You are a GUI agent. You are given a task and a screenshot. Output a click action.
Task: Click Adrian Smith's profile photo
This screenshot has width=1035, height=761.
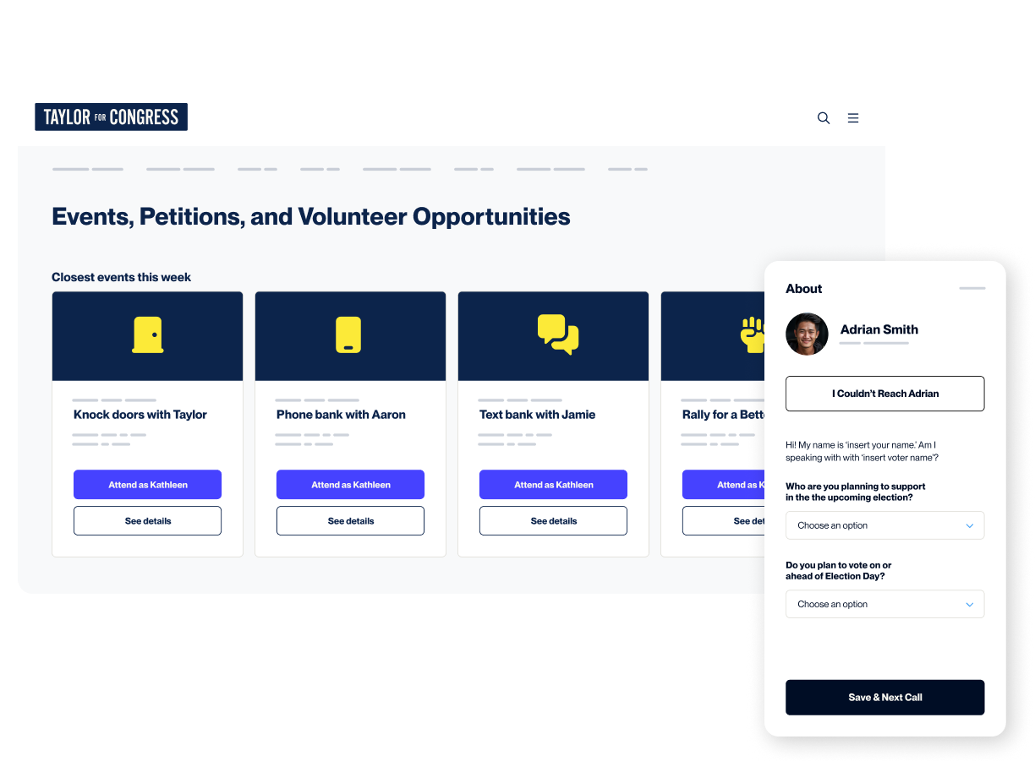(807, 334)
